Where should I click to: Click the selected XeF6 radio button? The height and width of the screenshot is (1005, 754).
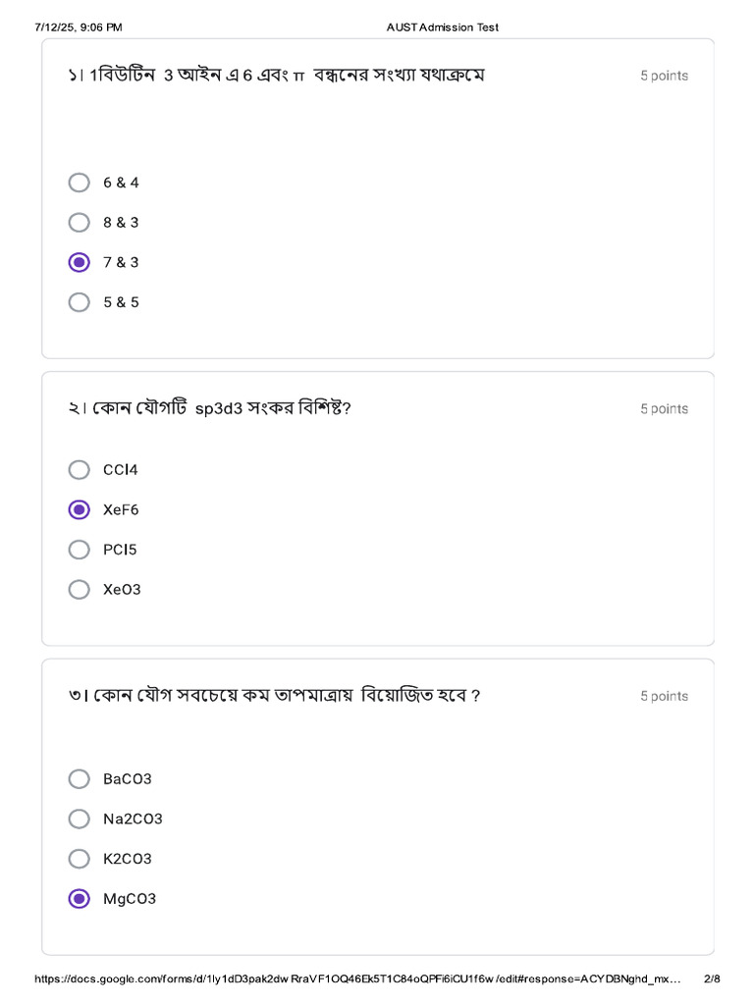(x=80, y=509)
